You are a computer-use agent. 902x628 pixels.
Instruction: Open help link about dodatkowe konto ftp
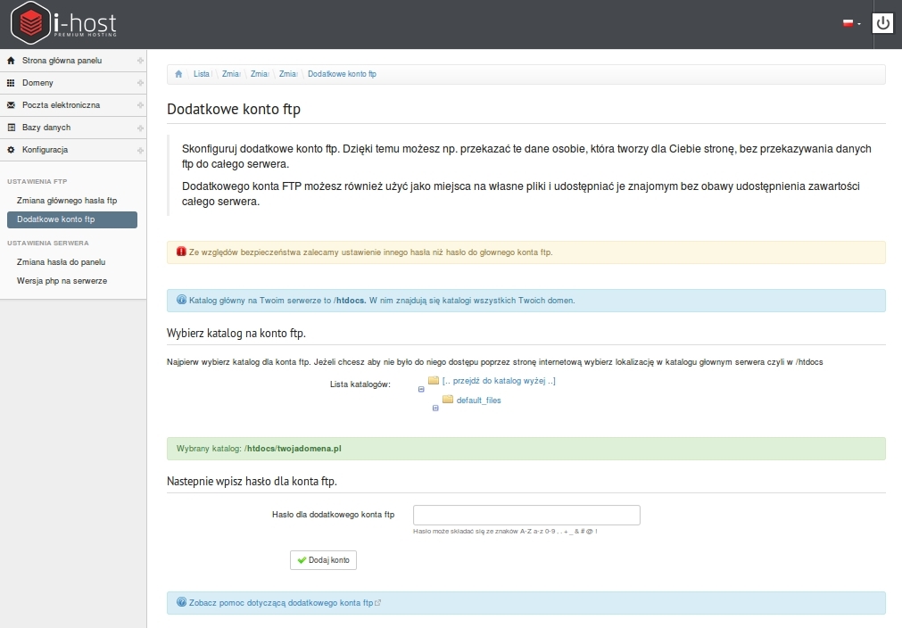[x=281, y=603]
